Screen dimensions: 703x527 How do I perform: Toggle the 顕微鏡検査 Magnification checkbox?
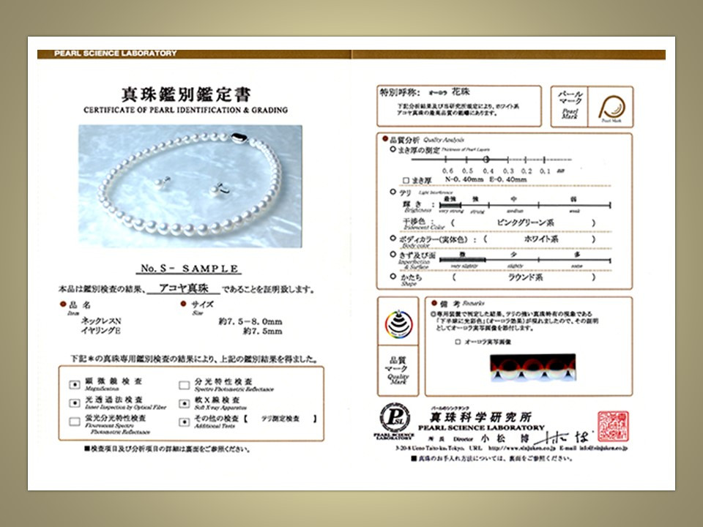coord(75,384)
